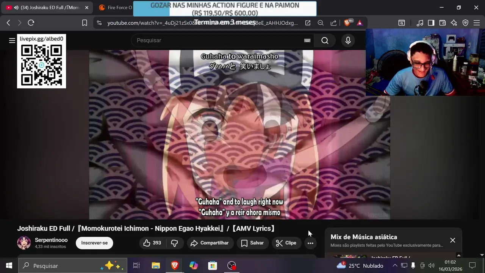Image resolution: width=485 pixels, height=273 pixels.
Task: Open Task View on the taskbar
Action: tap(136, 265)
